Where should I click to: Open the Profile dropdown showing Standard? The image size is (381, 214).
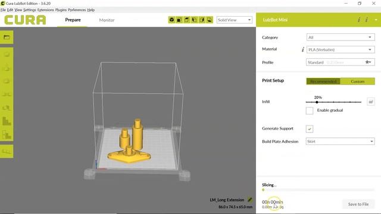point(341,62)
